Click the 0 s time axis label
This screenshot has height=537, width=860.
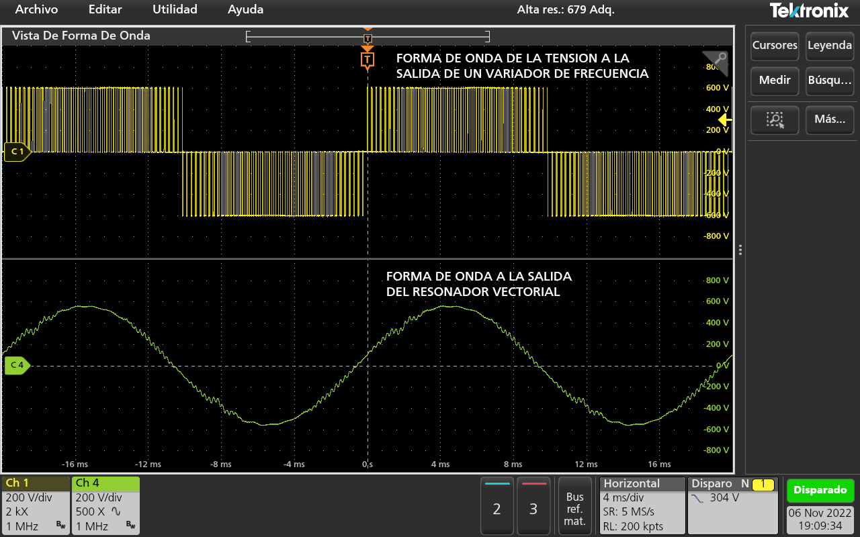368,465
